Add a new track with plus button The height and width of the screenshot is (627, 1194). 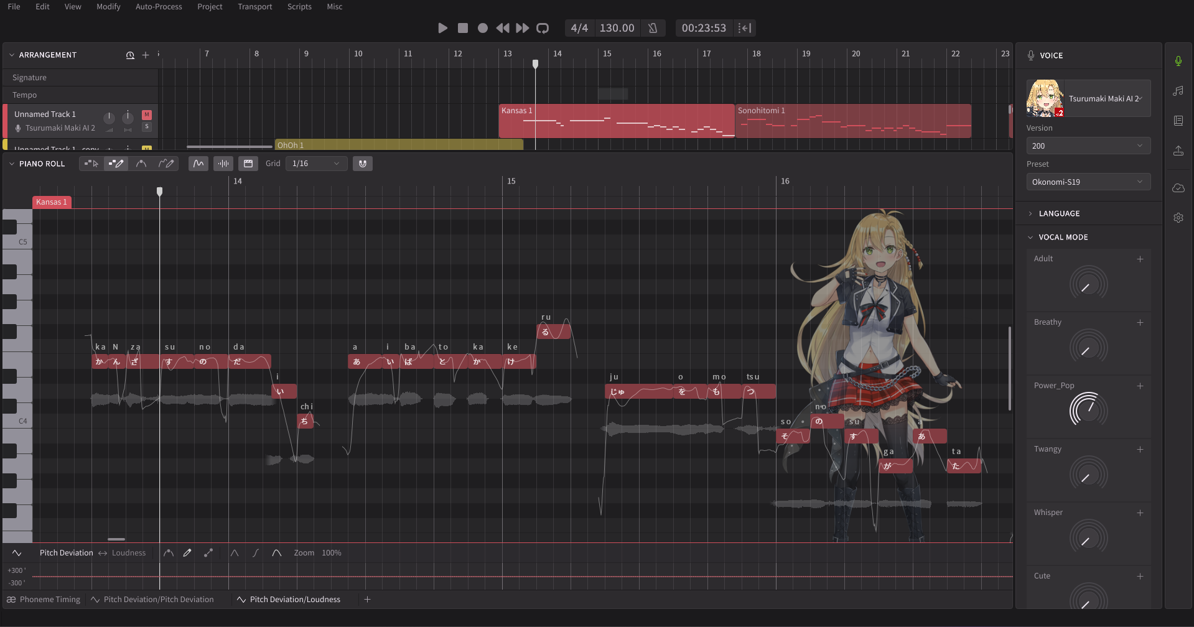[x=146, y=55]
